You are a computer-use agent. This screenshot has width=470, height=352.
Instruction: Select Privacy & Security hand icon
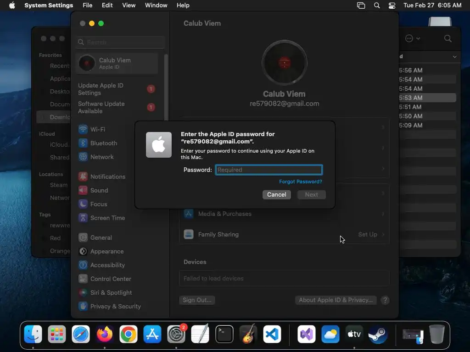pos(83,306)
